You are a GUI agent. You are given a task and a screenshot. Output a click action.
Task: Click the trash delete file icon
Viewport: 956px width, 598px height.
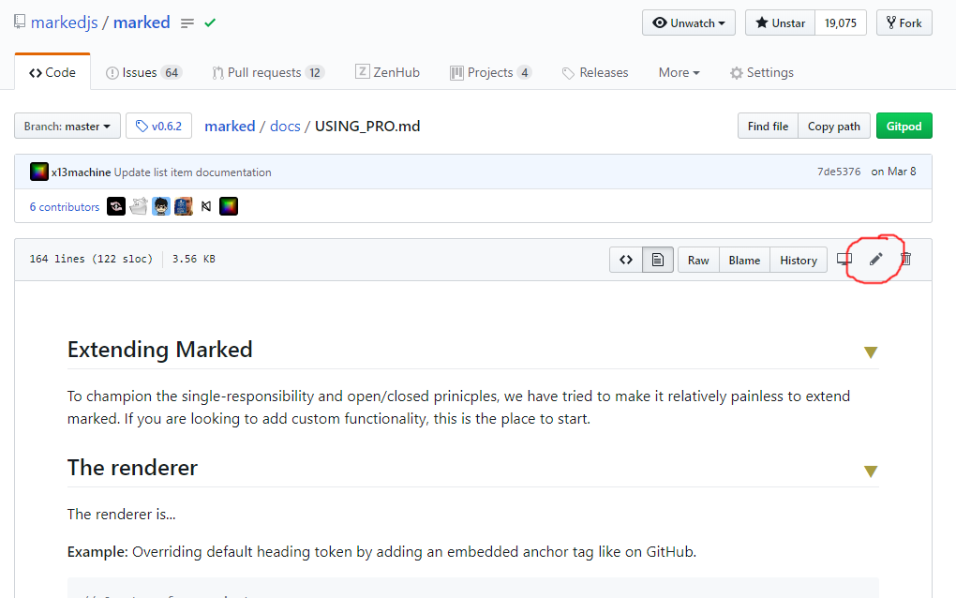(x=906, y=259)
